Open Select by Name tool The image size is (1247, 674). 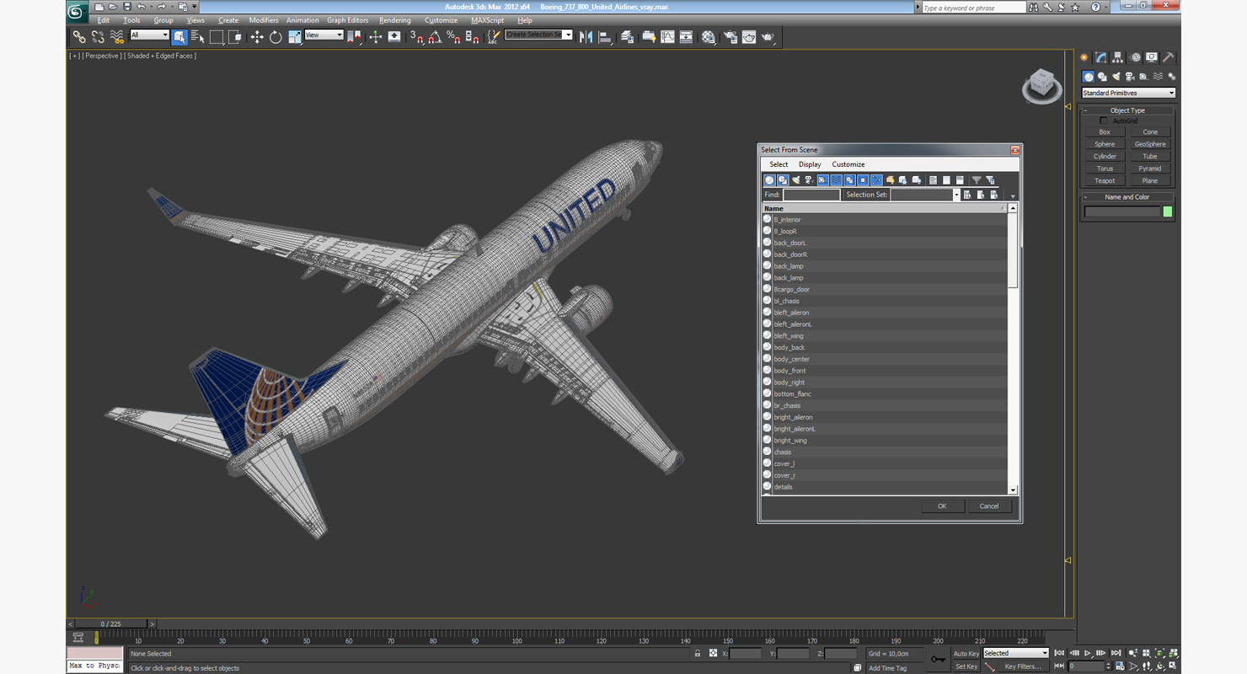(x=198, y=36)
